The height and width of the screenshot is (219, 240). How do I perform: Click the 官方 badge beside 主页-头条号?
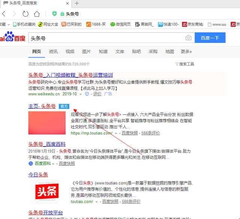click(64, 106)
